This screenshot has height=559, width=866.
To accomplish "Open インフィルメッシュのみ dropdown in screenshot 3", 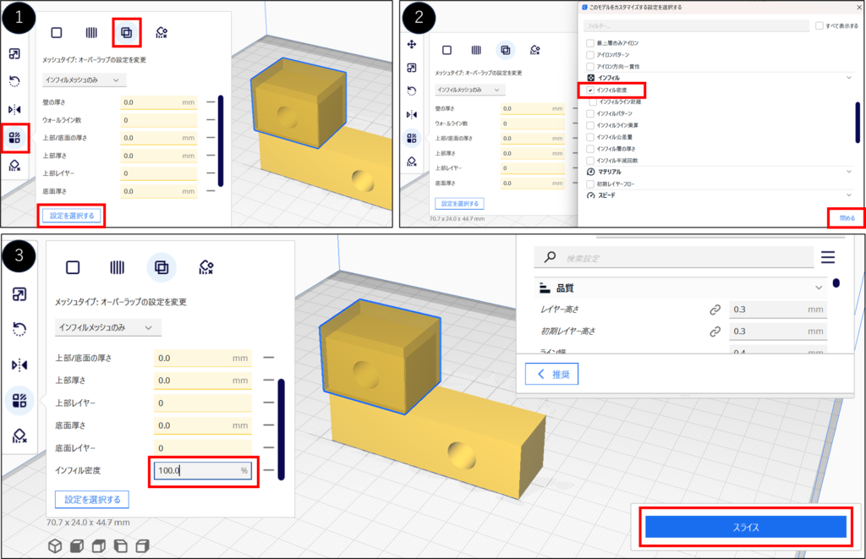I will tap(107, 327).
